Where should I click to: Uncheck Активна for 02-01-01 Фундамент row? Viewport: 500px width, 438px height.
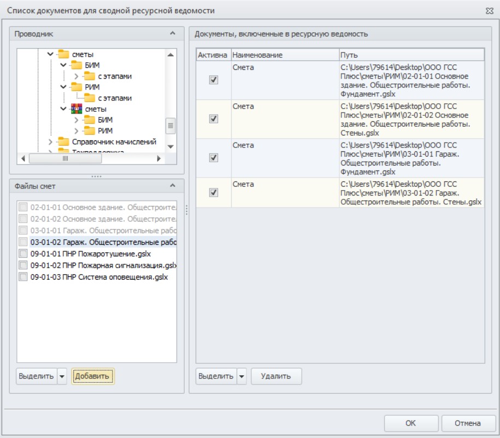click(x=213, y=80)
